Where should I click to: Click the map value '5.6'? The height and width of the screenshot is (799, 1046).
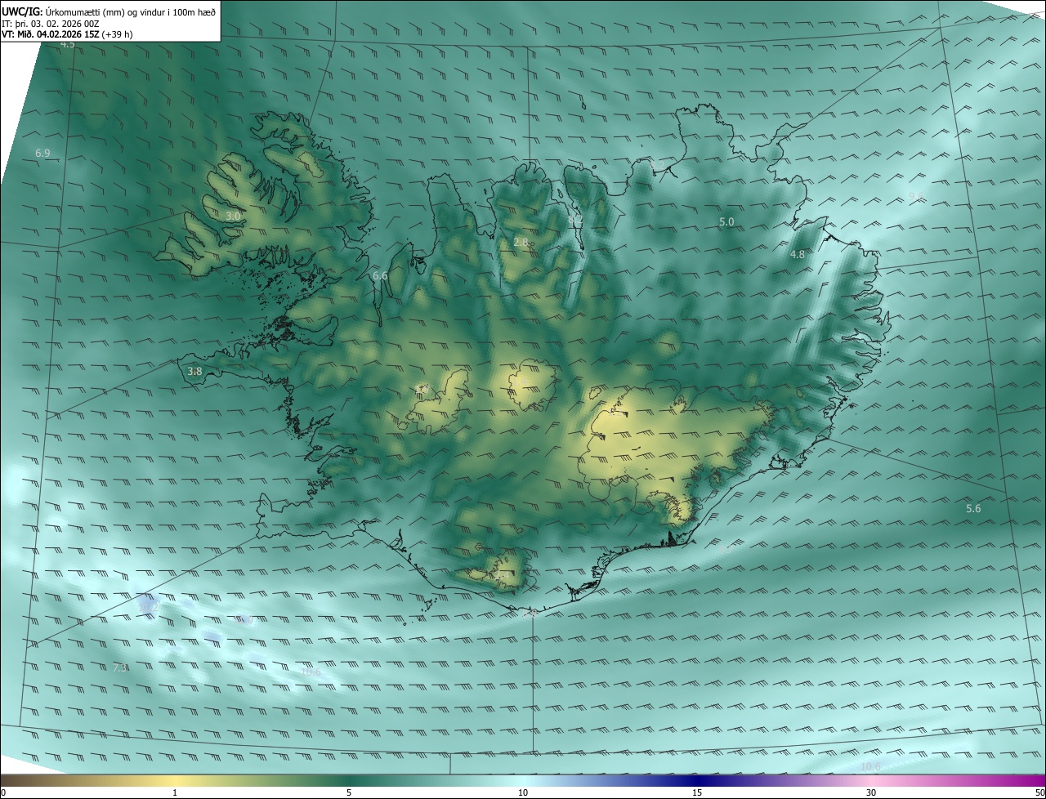pyautogui.click(x=973, y=509)
